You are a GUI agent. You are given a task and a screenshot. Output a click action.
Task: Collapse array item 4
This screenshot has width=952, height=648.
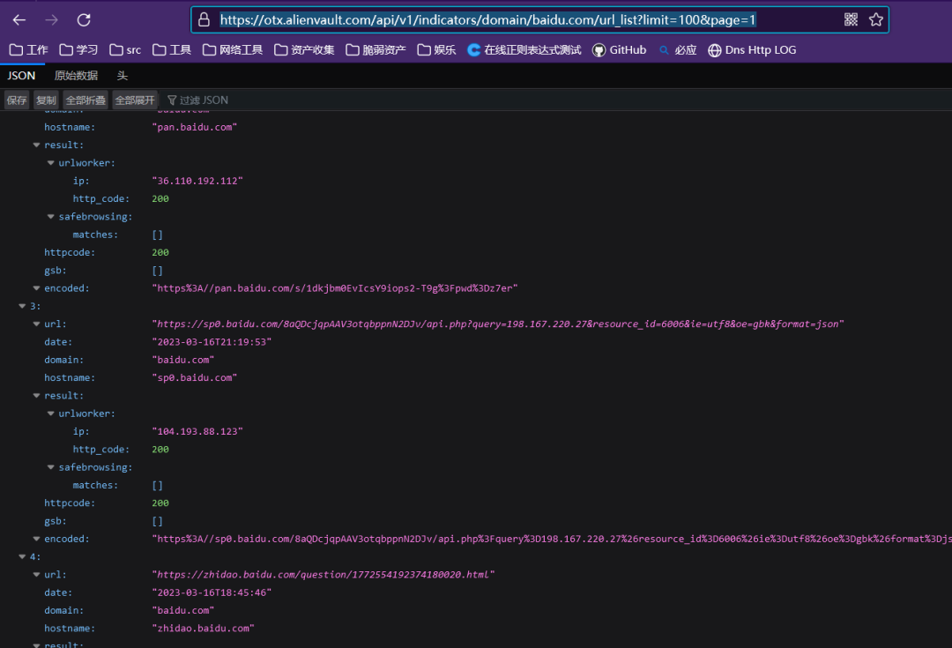tap(22, 557)
